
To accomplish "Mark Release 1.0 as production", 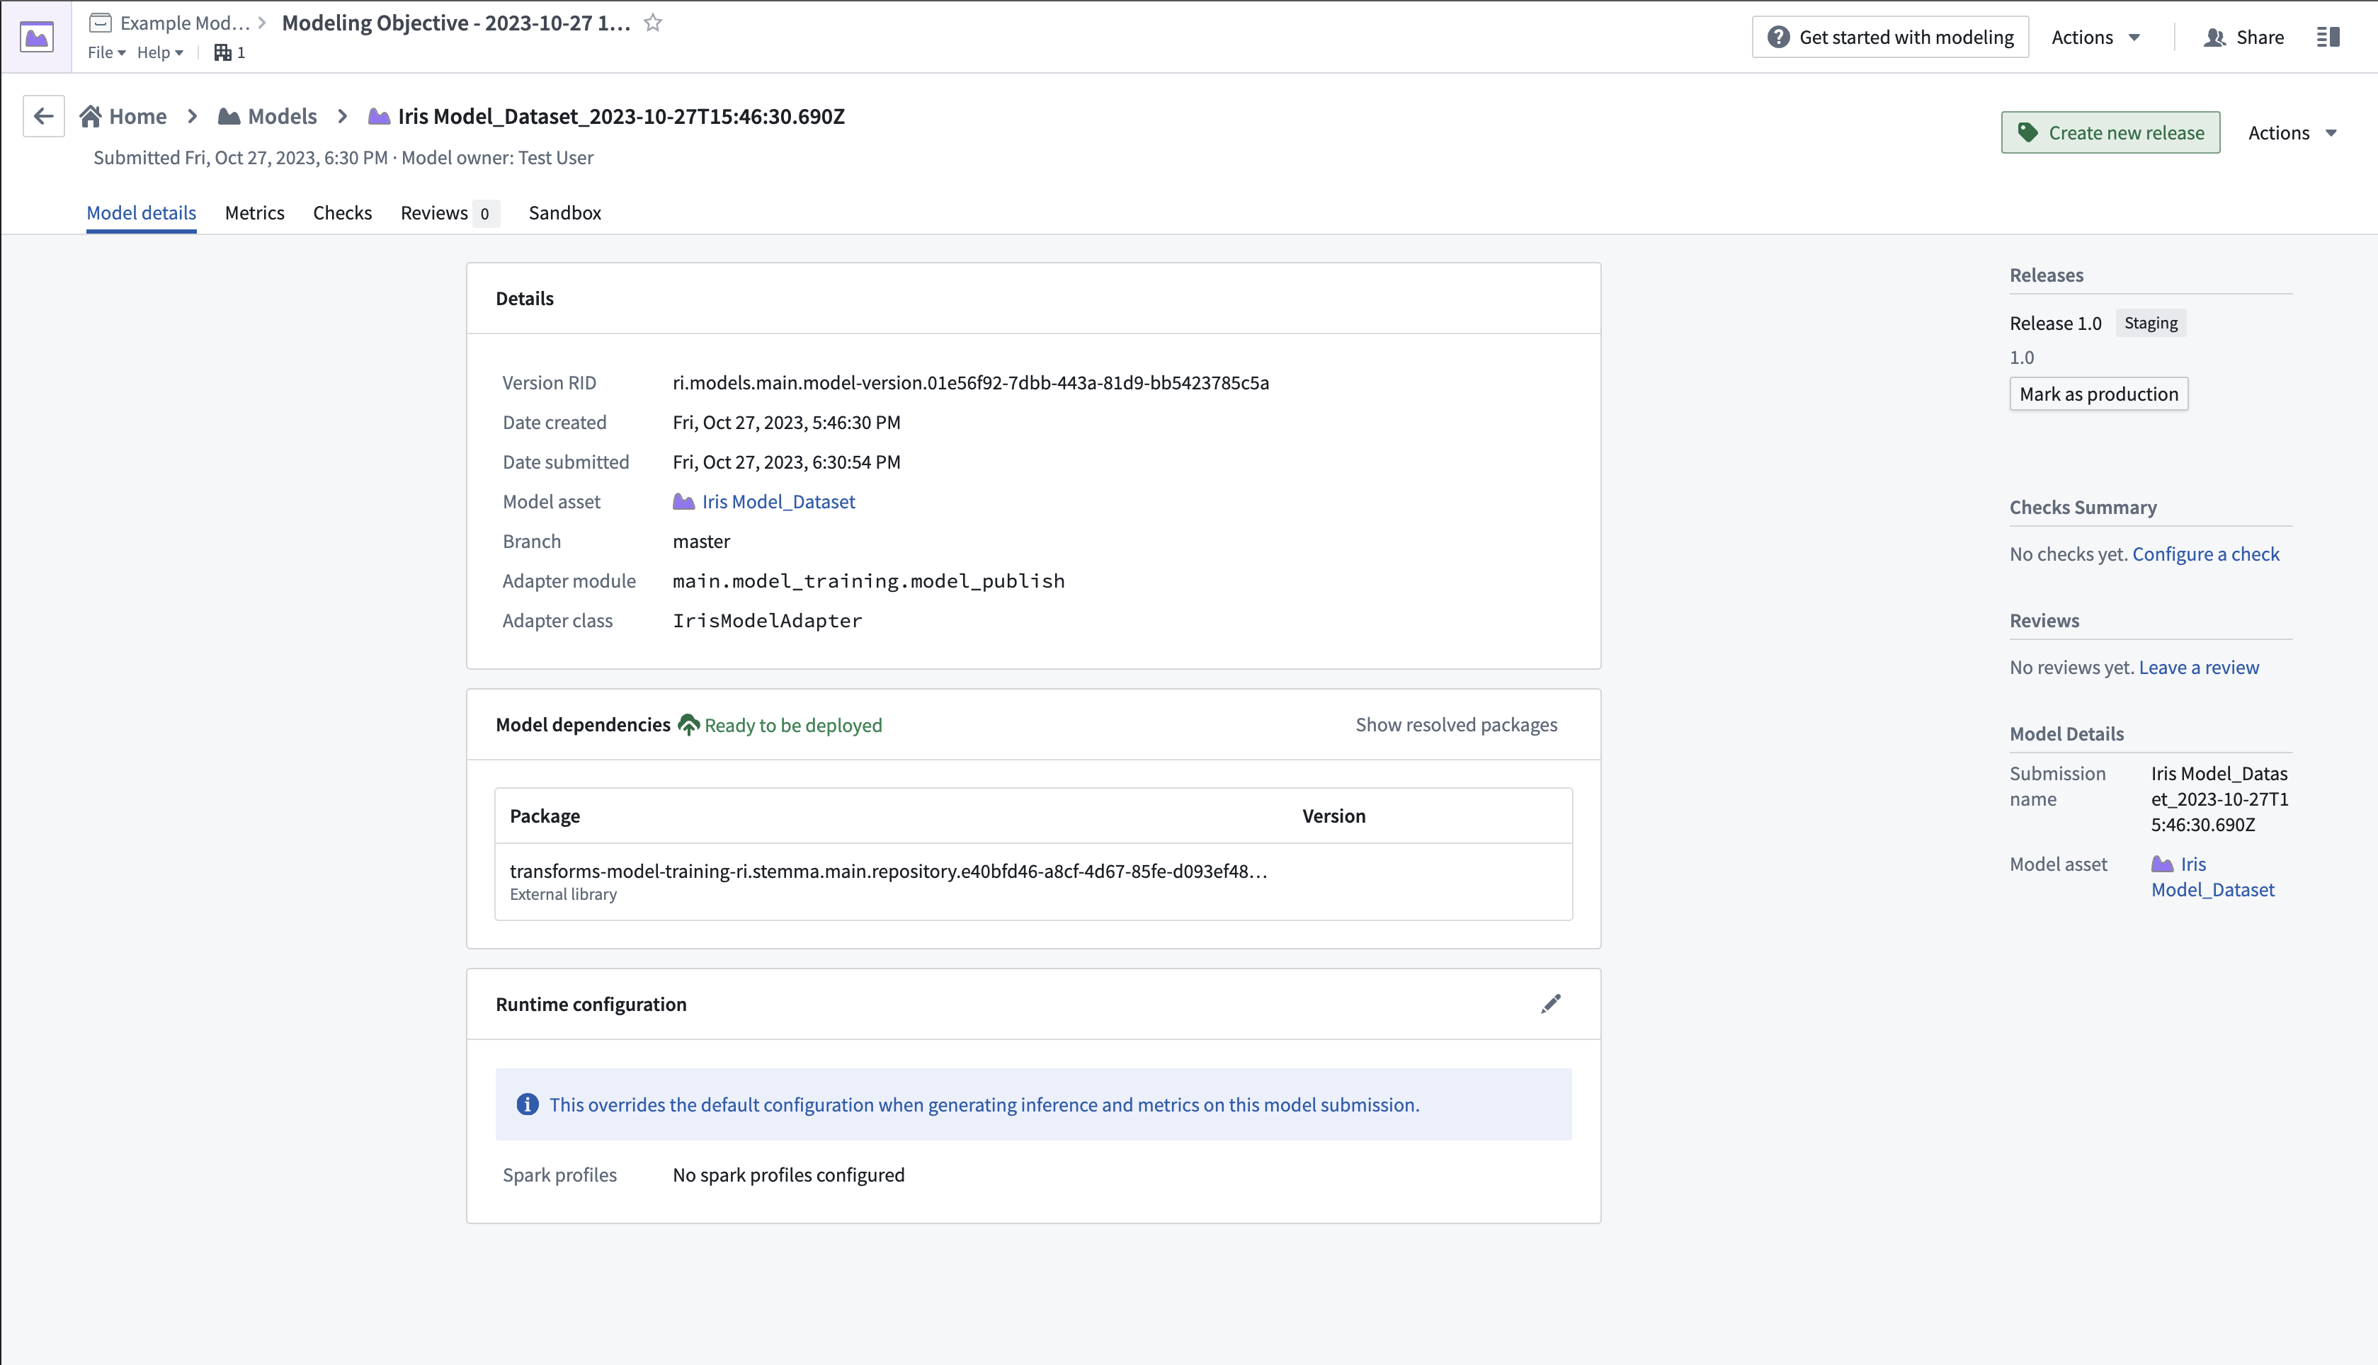I will tap(2098, 394).
